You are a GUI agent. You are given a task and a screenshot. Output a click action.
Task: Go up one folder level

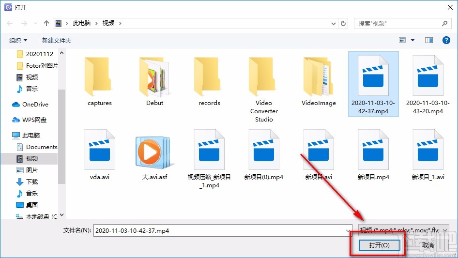tap(46, 23)
